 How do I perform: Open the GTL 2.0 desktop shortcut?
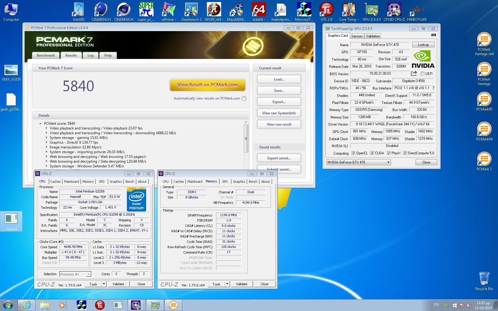tap(326, 12)
